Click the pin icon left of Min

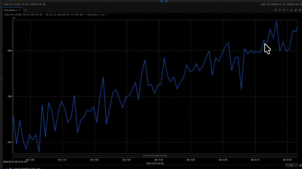287,165
